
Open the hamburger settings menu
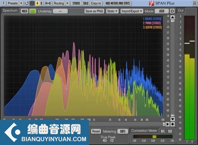(195, 3)
